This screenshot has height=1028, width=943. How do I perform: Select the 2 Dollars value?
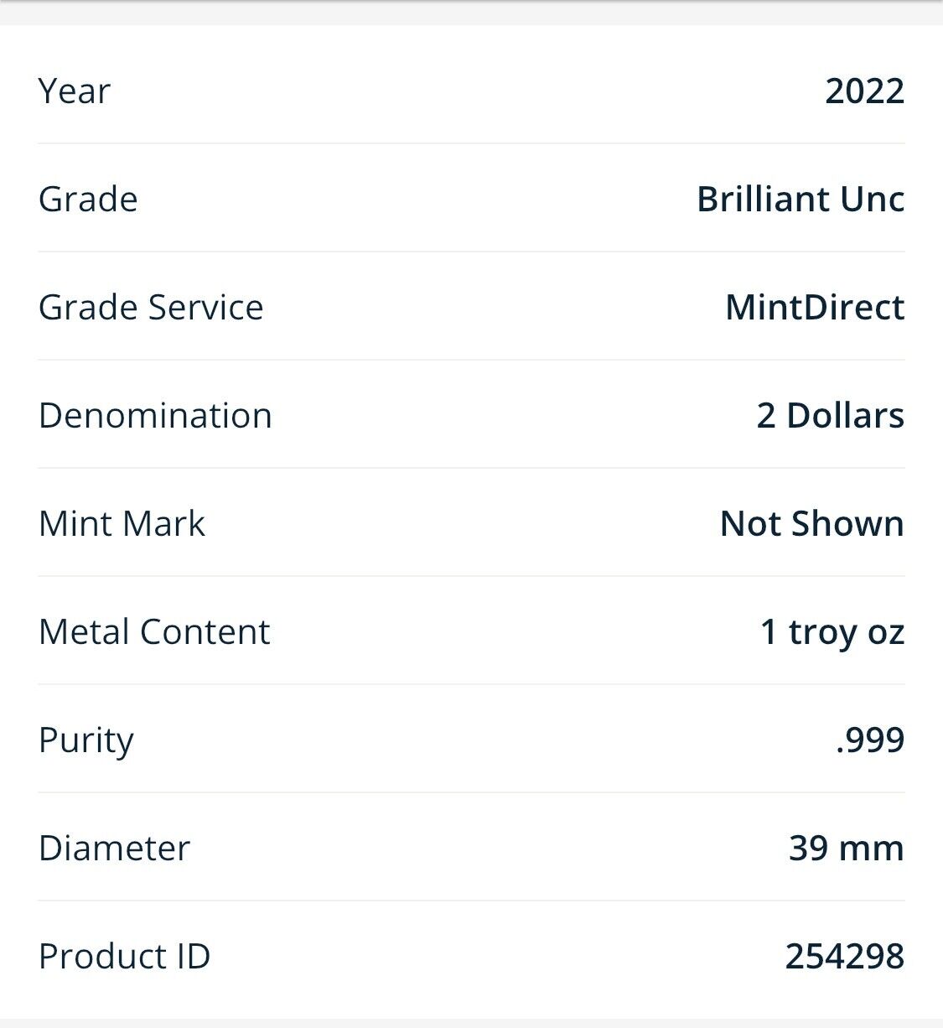[x=830, y=415]
